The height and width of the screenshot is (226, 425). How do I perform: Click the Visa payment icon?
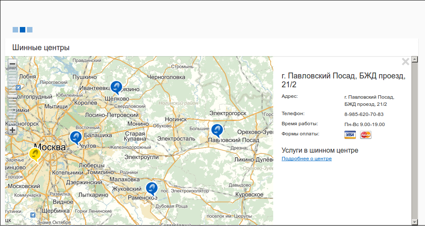(350, 135)
